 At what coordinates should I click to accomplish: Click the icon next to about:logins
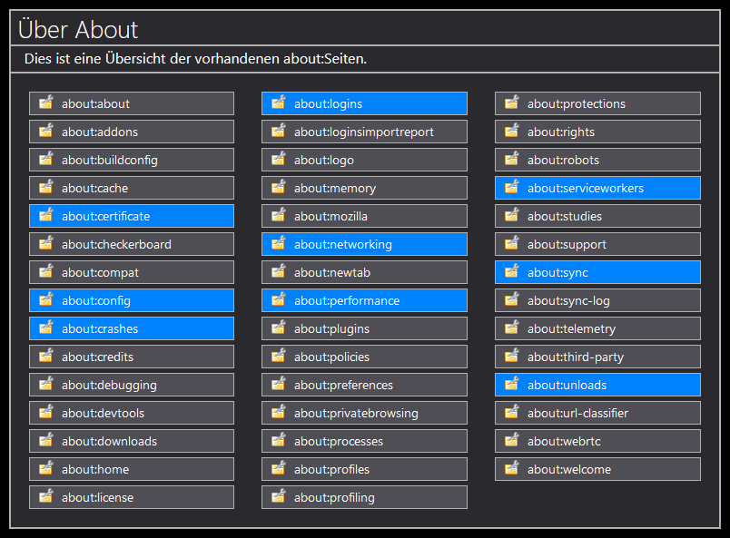278,103
